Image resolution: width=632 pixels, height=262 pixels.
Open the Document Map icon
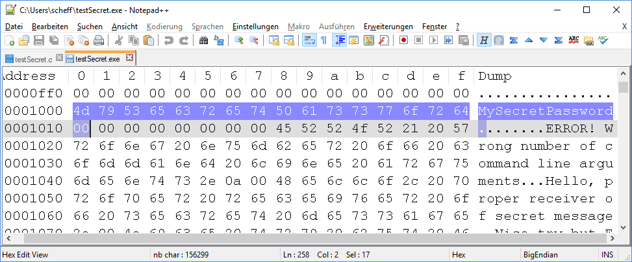point(369,40)
